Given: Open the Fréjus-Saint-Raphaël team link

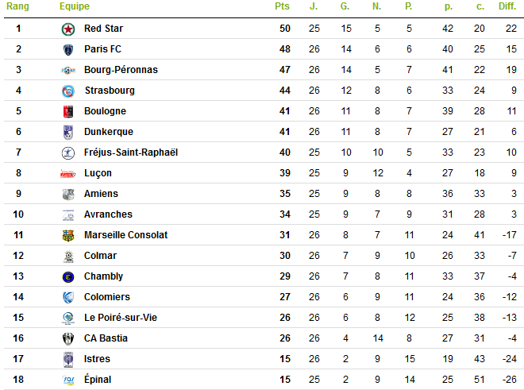Looking at the screenshot, I should [131, 153].
